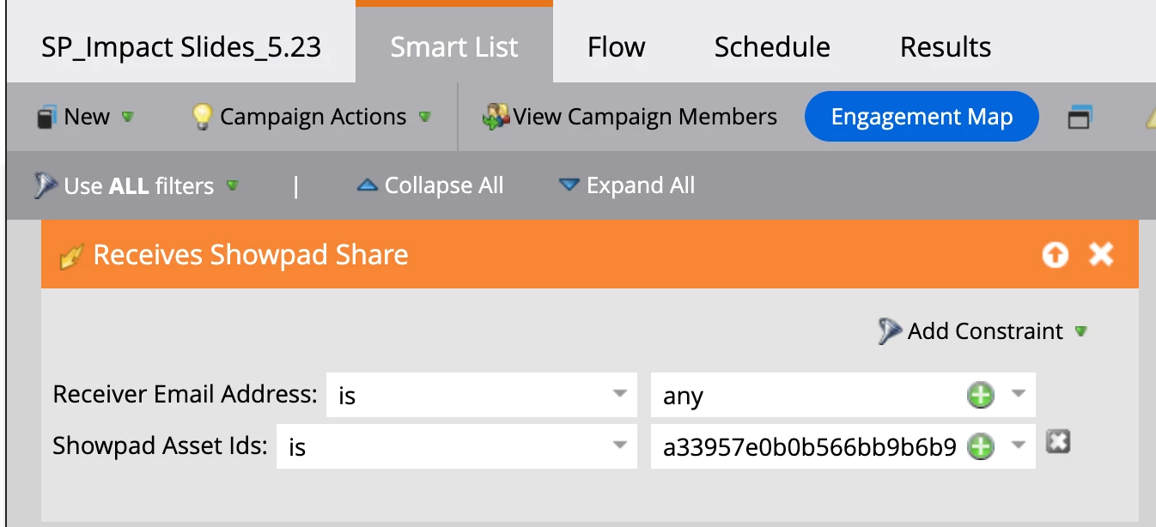Remove the Showpad Asset Ids constraint

pyautogui.click(x=1058, y=442)
